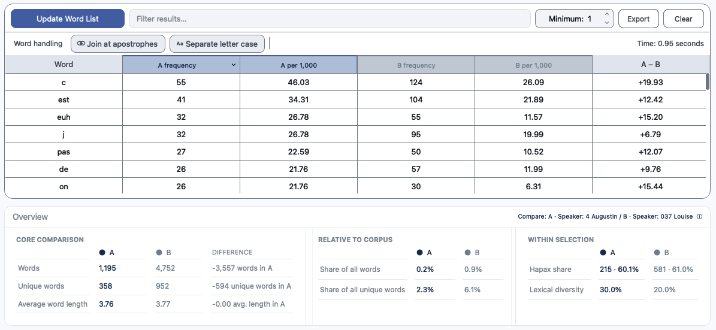
Task: Click the link icon in Join at apostrophes
Action: tap(81, 44)
